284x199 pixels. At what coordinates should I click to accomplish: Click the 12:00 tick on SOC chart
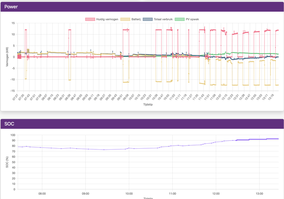click(216, 194)
